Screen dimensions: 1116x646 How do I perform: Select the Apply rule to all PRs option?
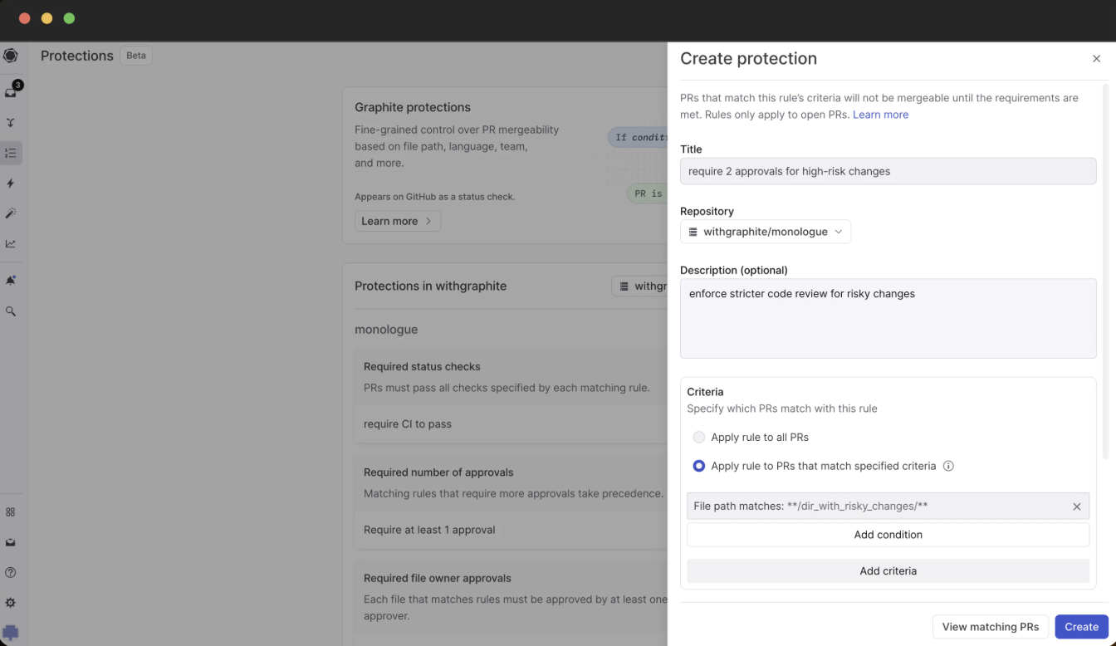[x=698, y=437]
